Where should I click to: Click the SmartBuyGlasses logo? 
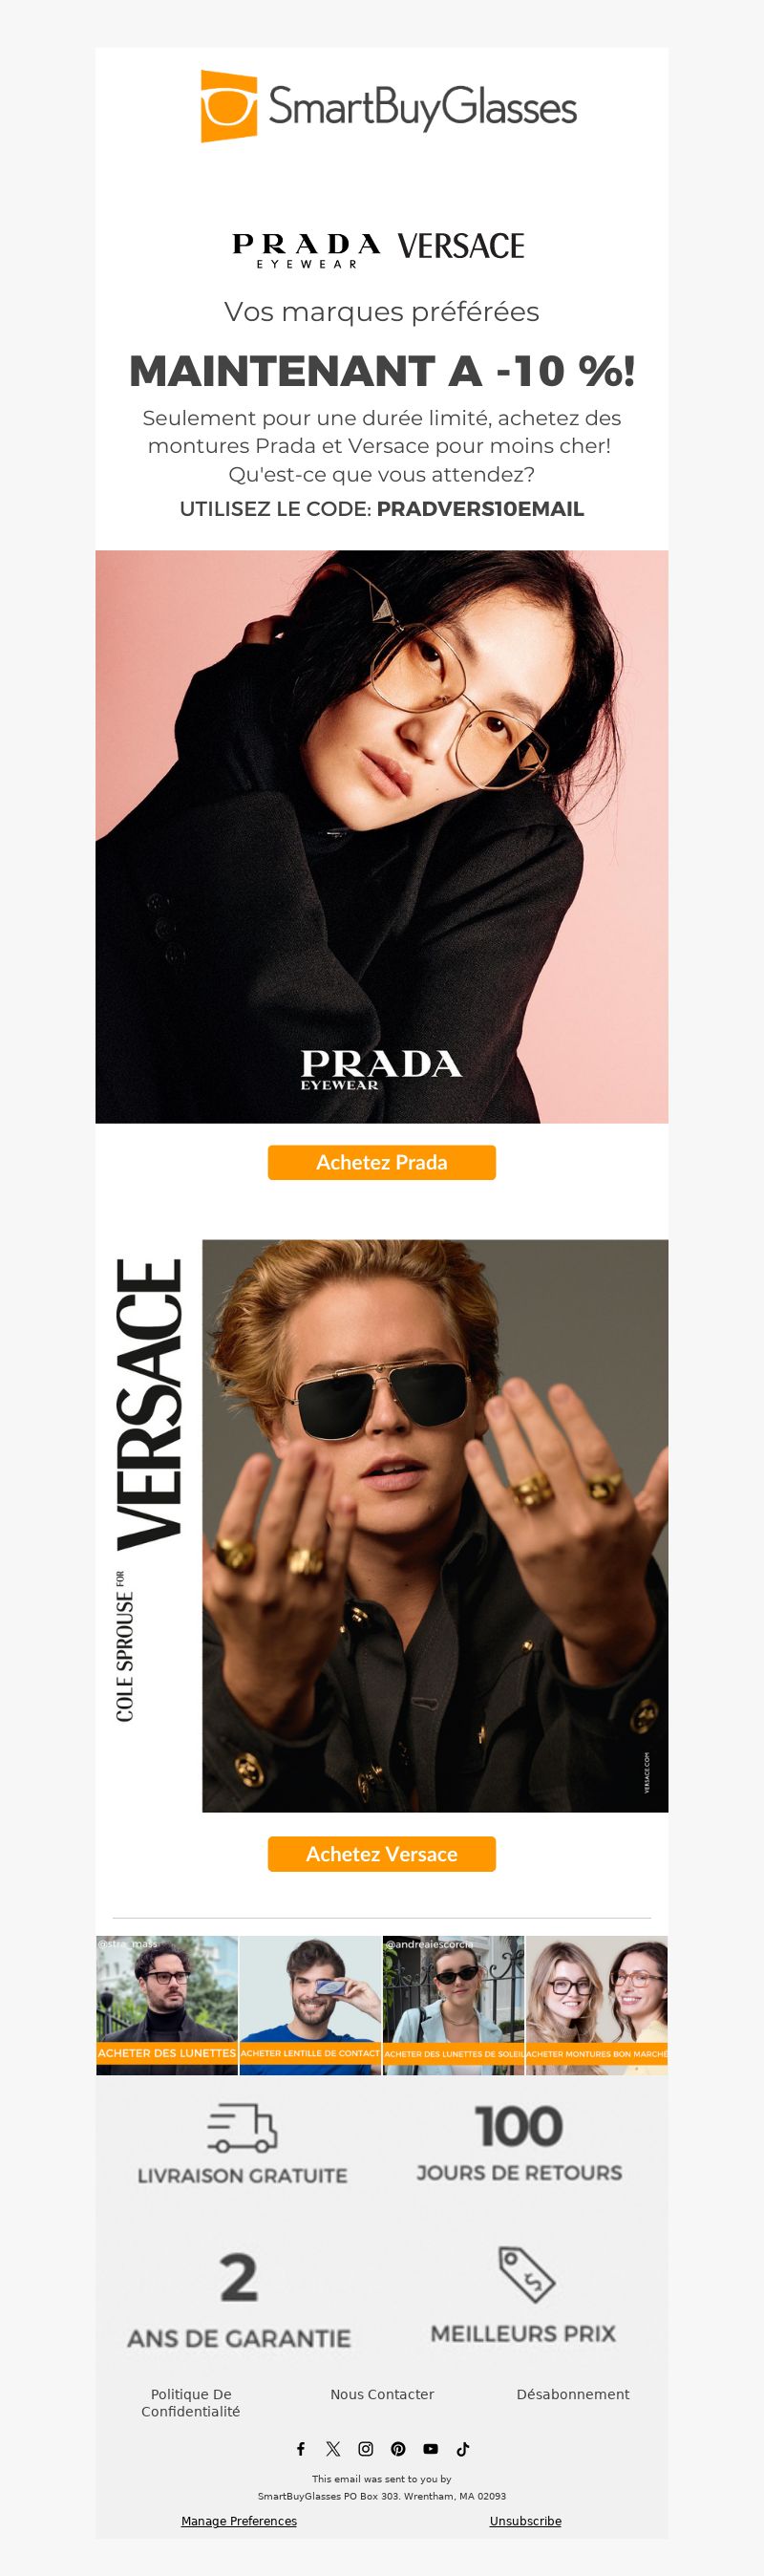point(389,106)
